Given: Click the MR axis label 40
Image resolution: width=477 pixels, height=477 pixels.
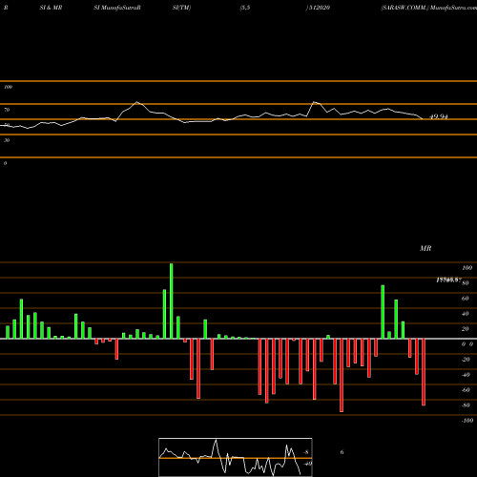Looking at the screenshot, I should pos(466,314).
